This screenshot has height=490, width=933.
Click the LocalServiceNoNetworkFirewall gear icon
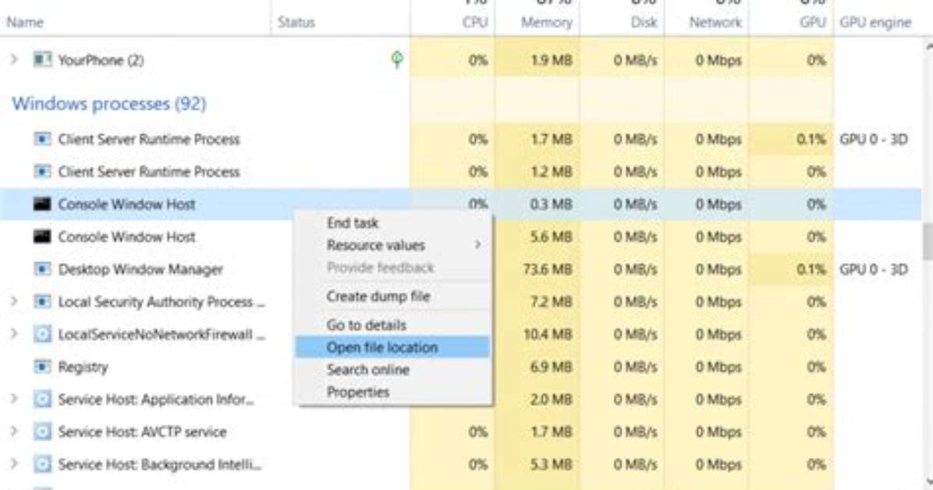42,334
